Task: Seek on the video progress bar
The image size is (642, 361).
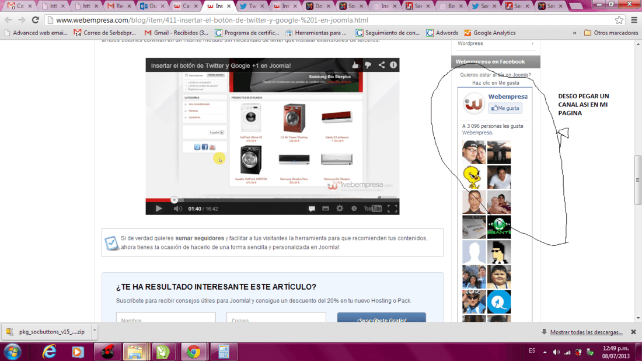Action: coord(273,200)
